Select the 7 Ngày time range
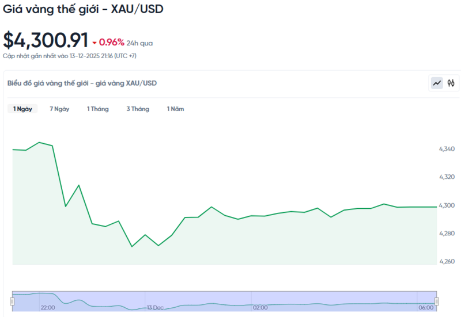This screenshot has width=461, height=317. click(59, 109)
